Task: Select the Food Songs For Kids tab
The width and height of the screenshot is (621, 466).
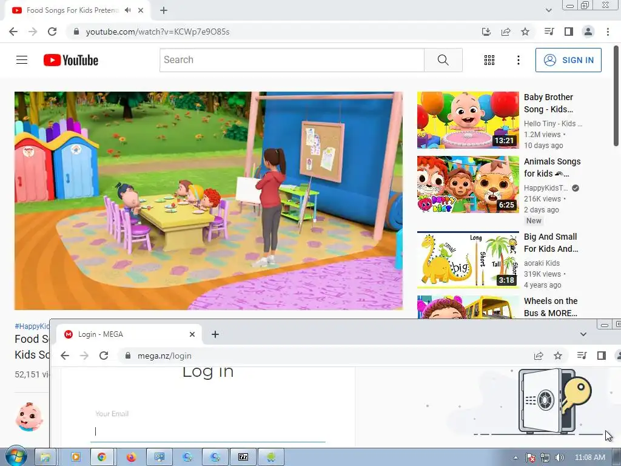Action: (73, 10)
